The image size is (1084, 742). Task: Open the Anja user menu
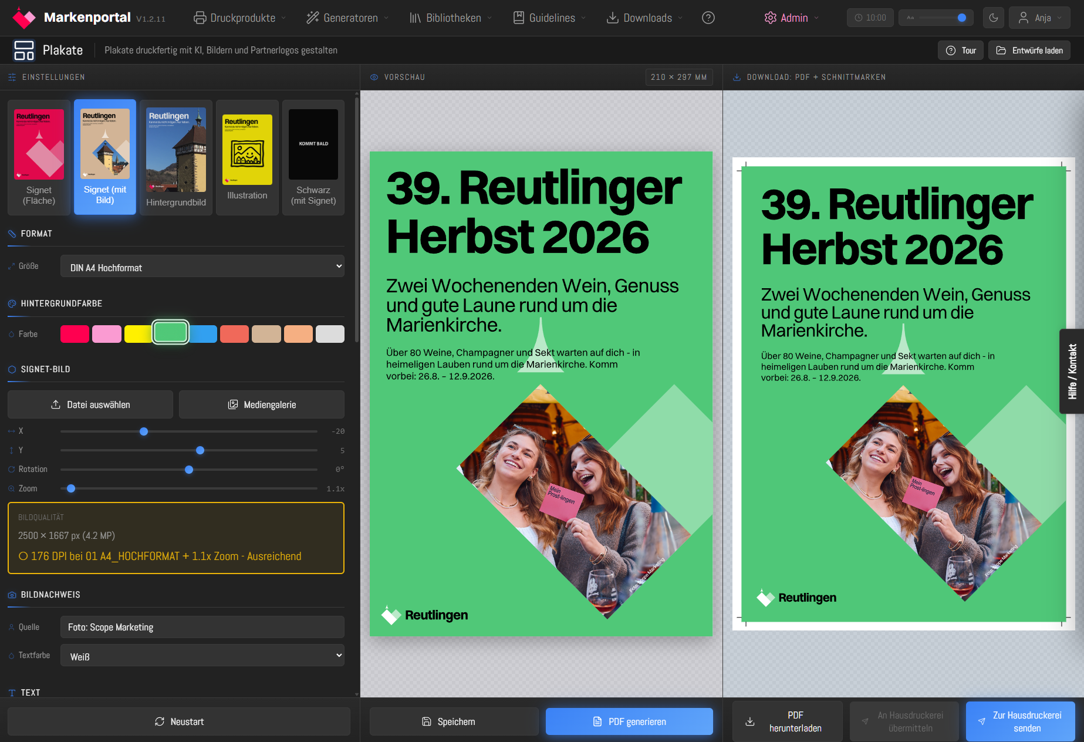[1039, 18]
